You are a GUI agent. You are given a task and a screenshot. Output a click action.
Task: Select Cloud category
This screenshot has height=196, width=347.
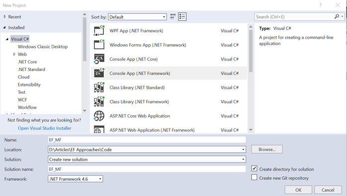(x=23, y=77)
